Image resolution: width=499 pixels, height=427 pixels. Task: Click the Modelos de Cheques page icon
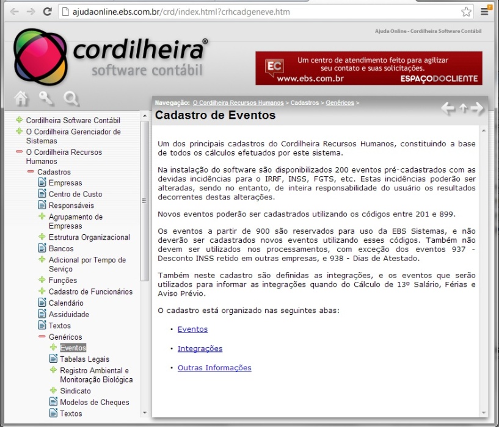coord(54,401)
